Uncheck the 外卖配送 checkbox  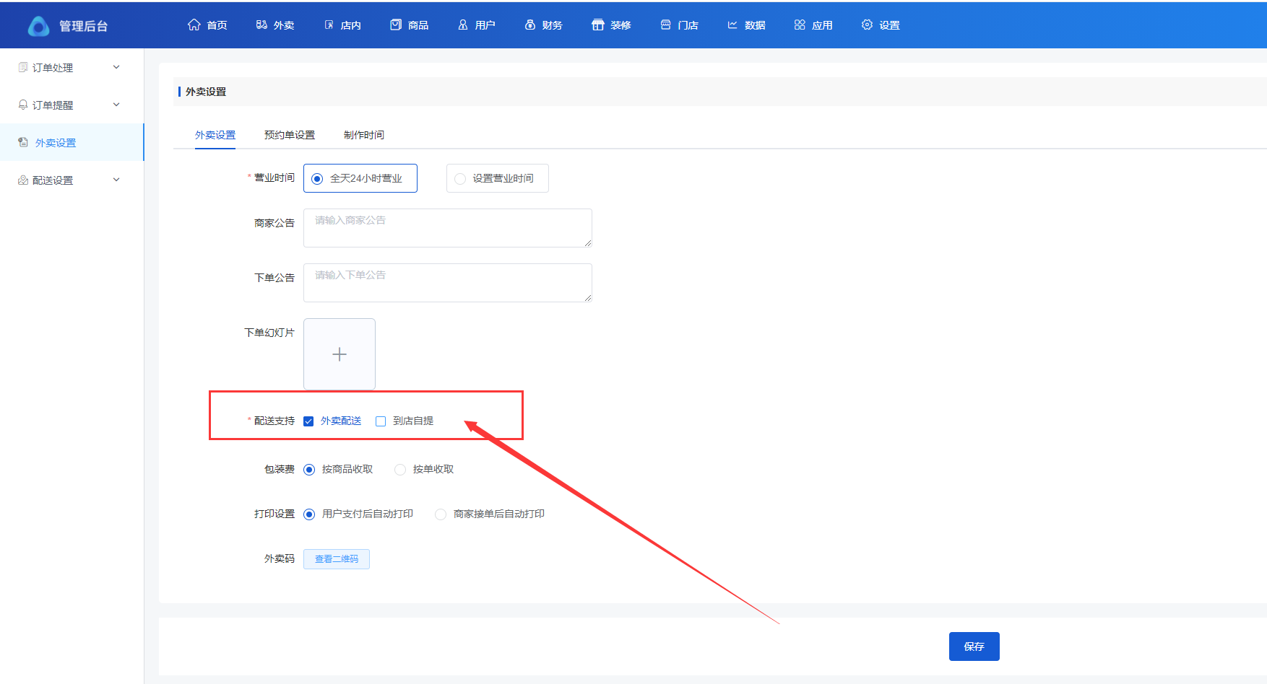coord(308,421)
